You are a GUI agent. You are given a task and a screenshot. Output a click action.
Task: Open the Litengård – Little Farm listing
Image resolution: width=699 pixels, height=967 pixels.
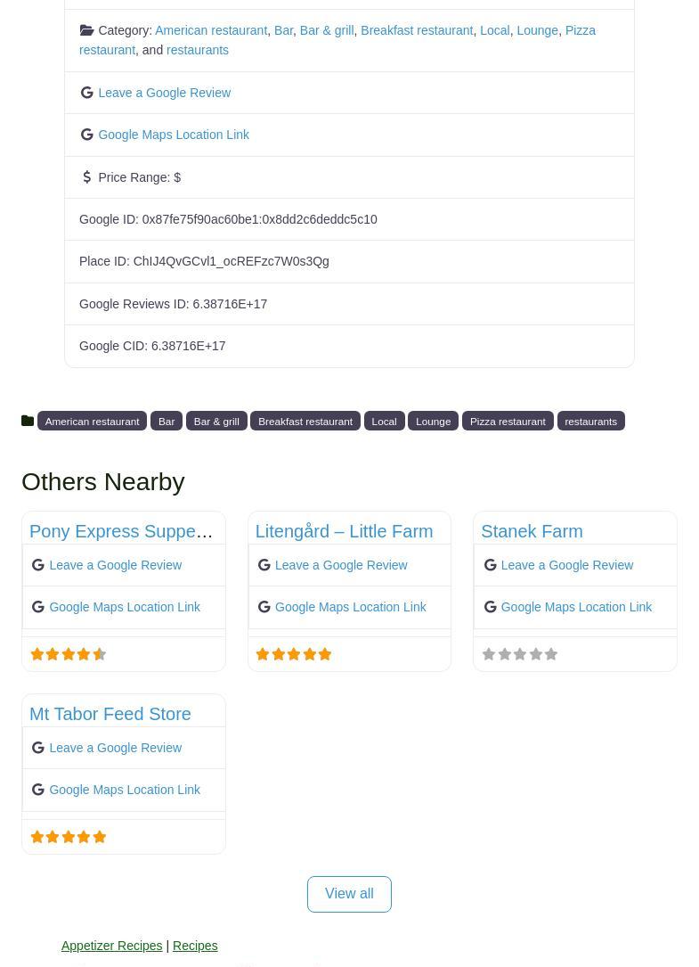coord(344,531)
